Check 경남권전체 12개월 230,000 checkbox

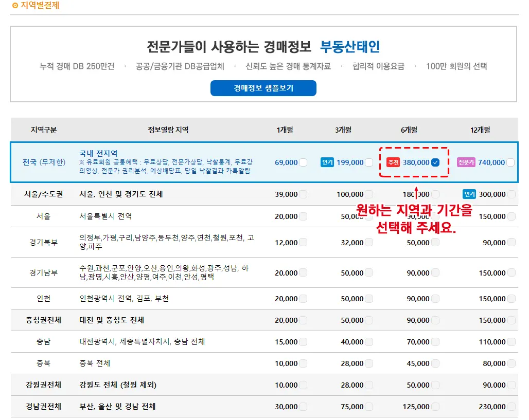(510, 407)
